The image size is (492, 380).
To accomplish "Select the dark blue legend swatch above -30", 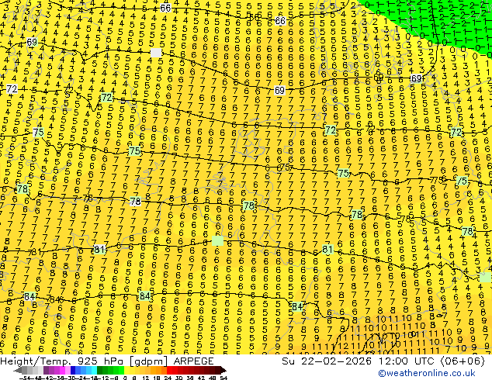I will [x=73, y=370].
